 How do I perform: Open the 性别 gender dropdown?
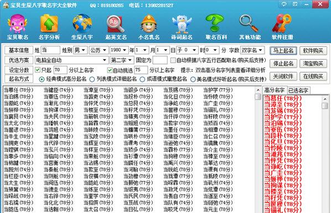click(80, 50)
